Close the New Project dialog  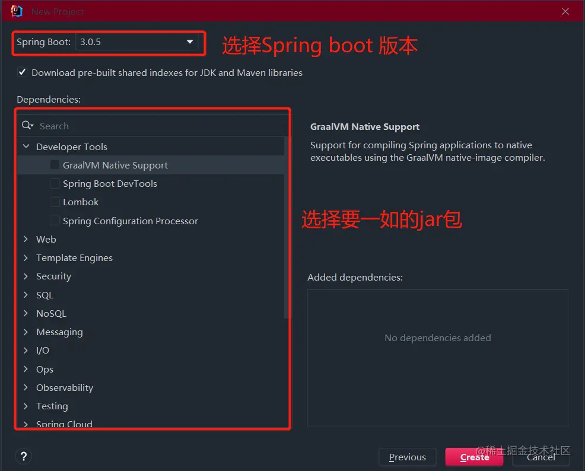point(565,11)
